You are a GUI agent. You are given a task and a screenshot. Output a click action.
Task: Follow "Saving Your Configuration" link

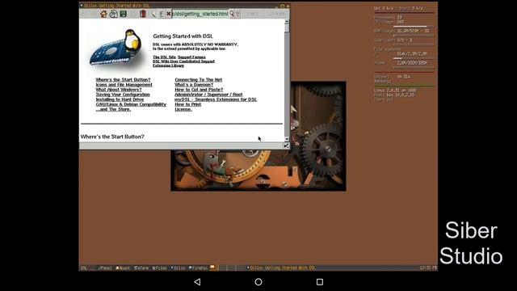coord(123,95)
